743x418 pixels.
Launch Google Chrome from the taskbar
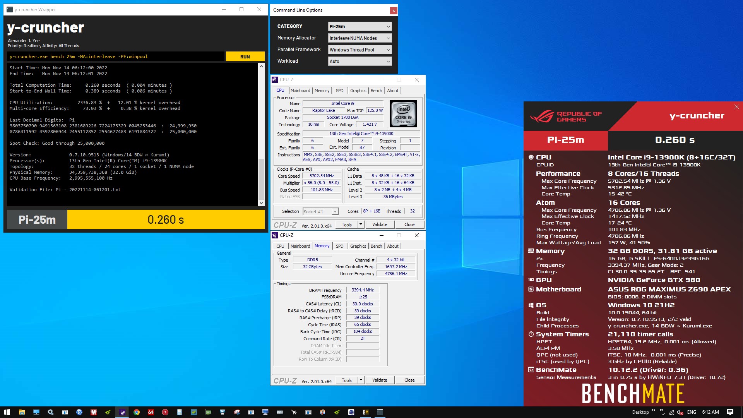[x=136, y=412]
